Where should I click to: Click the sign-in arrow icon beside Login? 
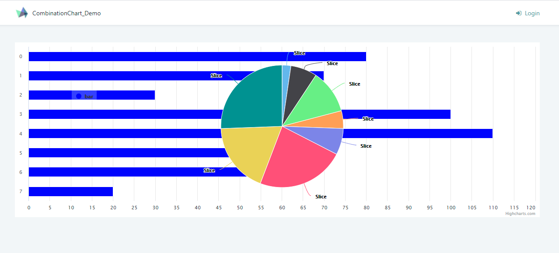click(x=518, y=13)
